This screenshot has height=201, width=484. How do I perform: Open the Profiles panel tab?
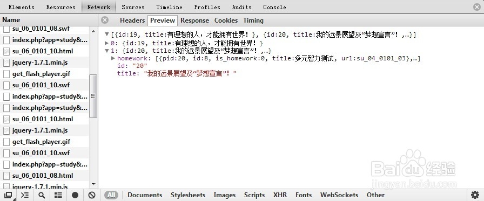click(x=207, y=7)
